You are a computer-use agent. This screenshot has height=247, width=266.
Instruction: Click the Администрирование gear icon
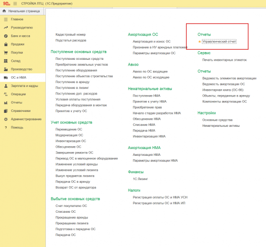[6, 119]
